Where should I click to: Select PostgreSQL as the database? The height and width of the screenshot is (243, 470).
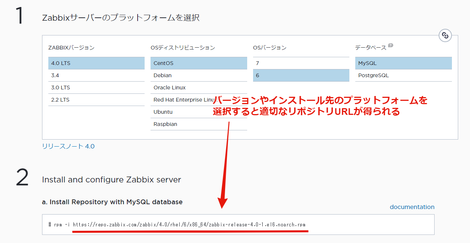404,75
